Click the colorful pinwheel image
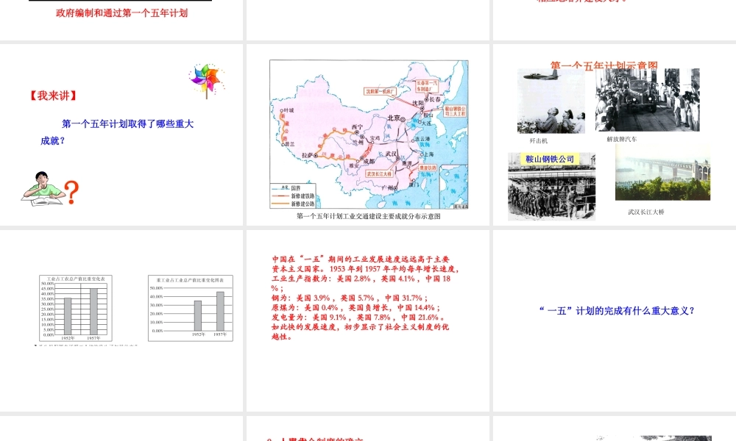The height and width of the screenshot is (441, 736). [x=207, y=81]
